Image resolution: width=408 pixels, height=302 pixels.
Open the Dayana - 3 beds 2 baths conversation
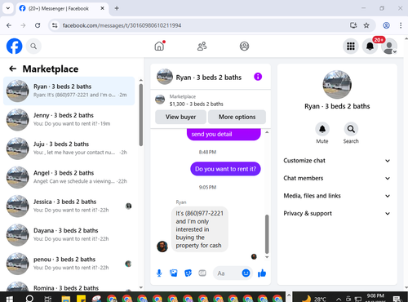[69, 235]
